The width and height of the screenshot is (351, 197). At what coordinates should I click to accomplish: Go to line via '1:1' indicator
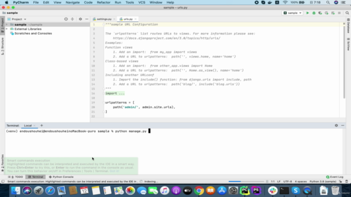273,182
